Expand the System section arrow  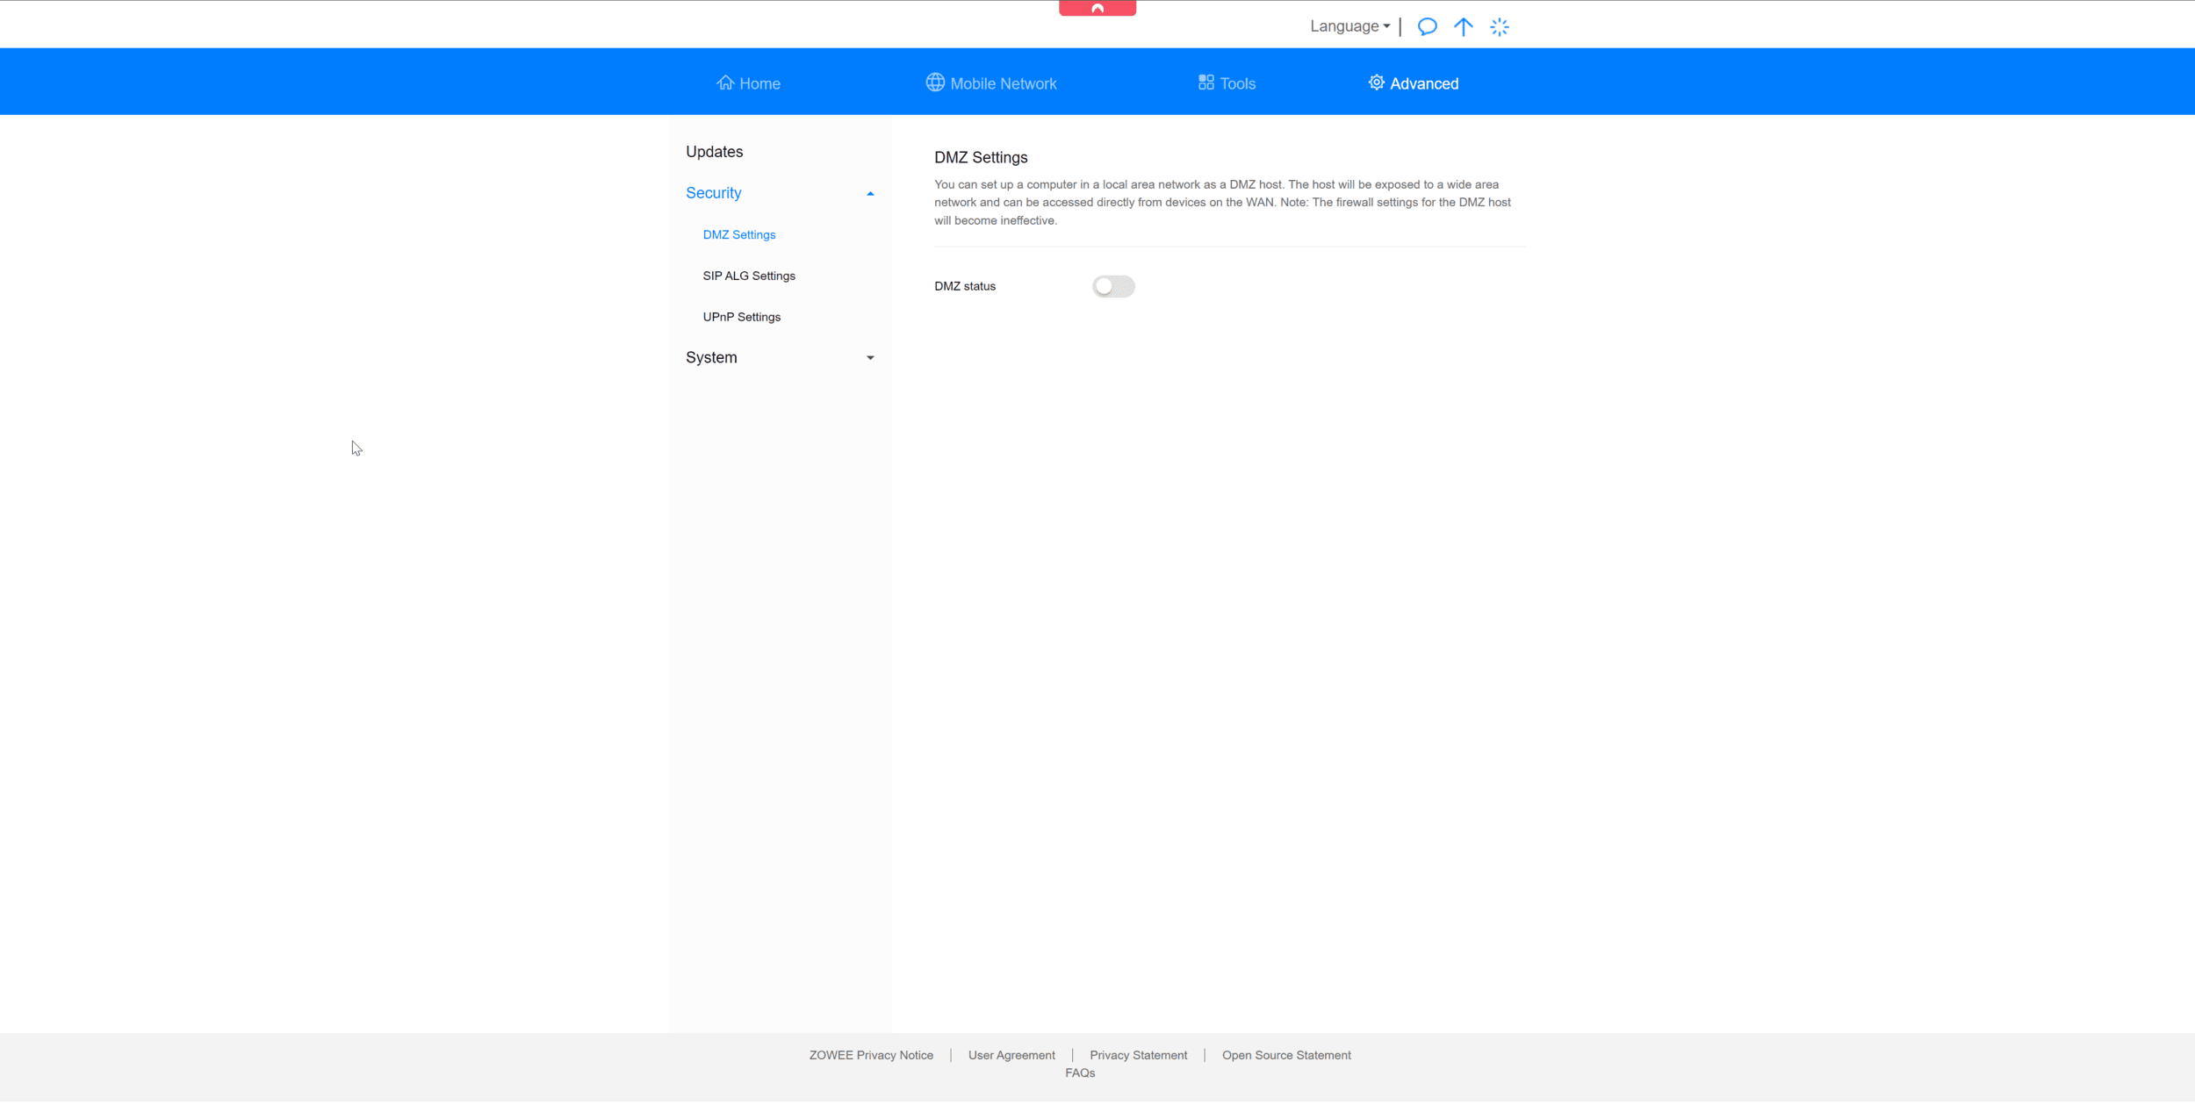click(870, 358)
